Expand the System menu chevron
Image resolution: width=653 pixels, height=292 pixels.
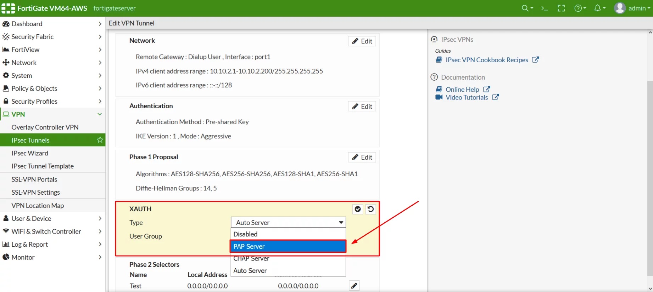pyautogui.click(x=100, y=75)
